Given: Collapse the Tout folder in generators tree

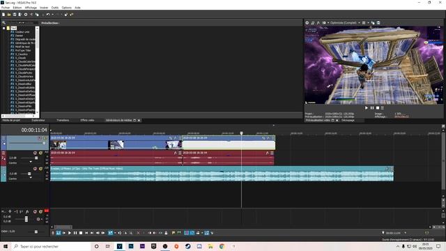Looking at the screenshot, I should (4, 28).
